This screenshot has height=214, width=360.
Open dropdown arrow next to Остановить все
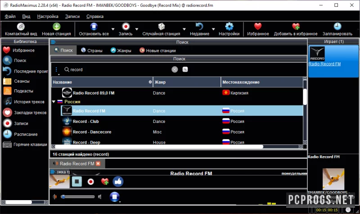coord(113,29)
